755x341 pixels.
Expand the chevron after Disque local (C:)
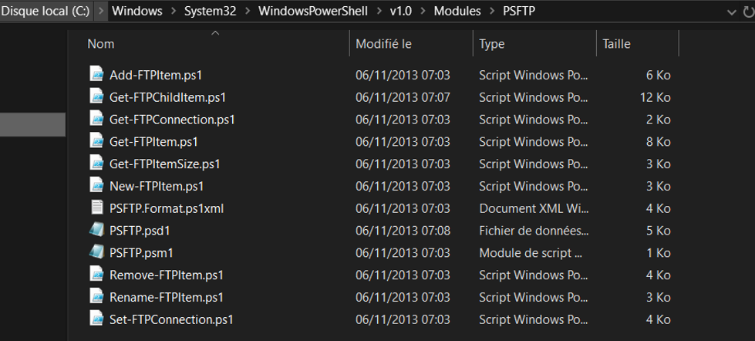pyautogui.click(x=100, y=12)
